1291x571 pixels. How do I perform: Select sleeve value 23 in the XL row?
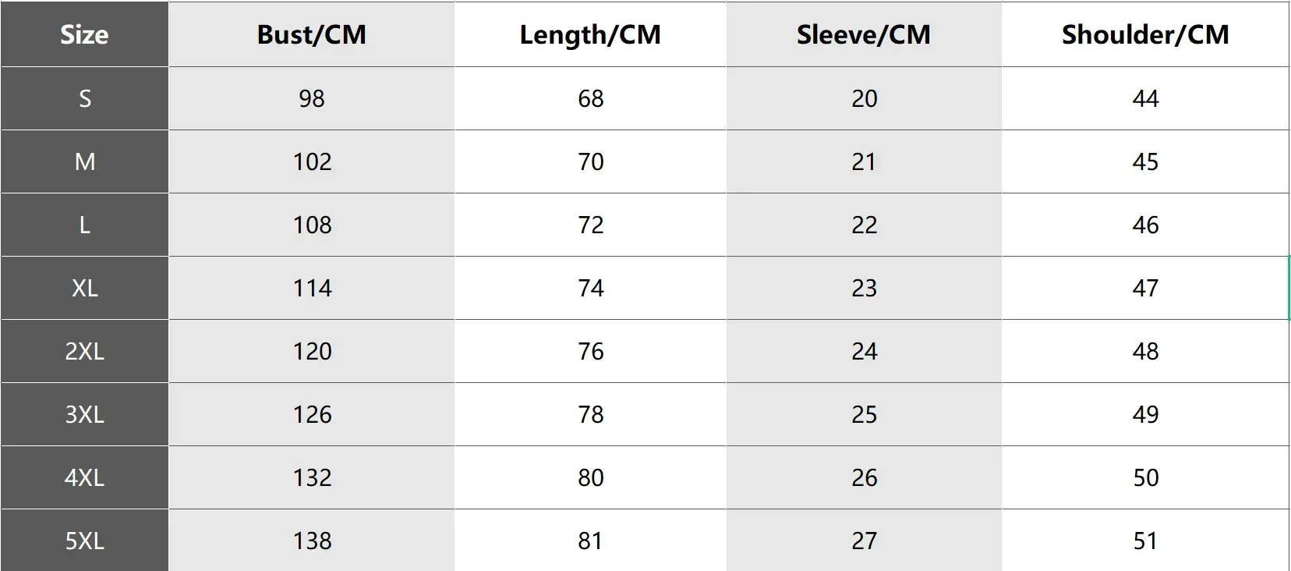pos(864,288)
